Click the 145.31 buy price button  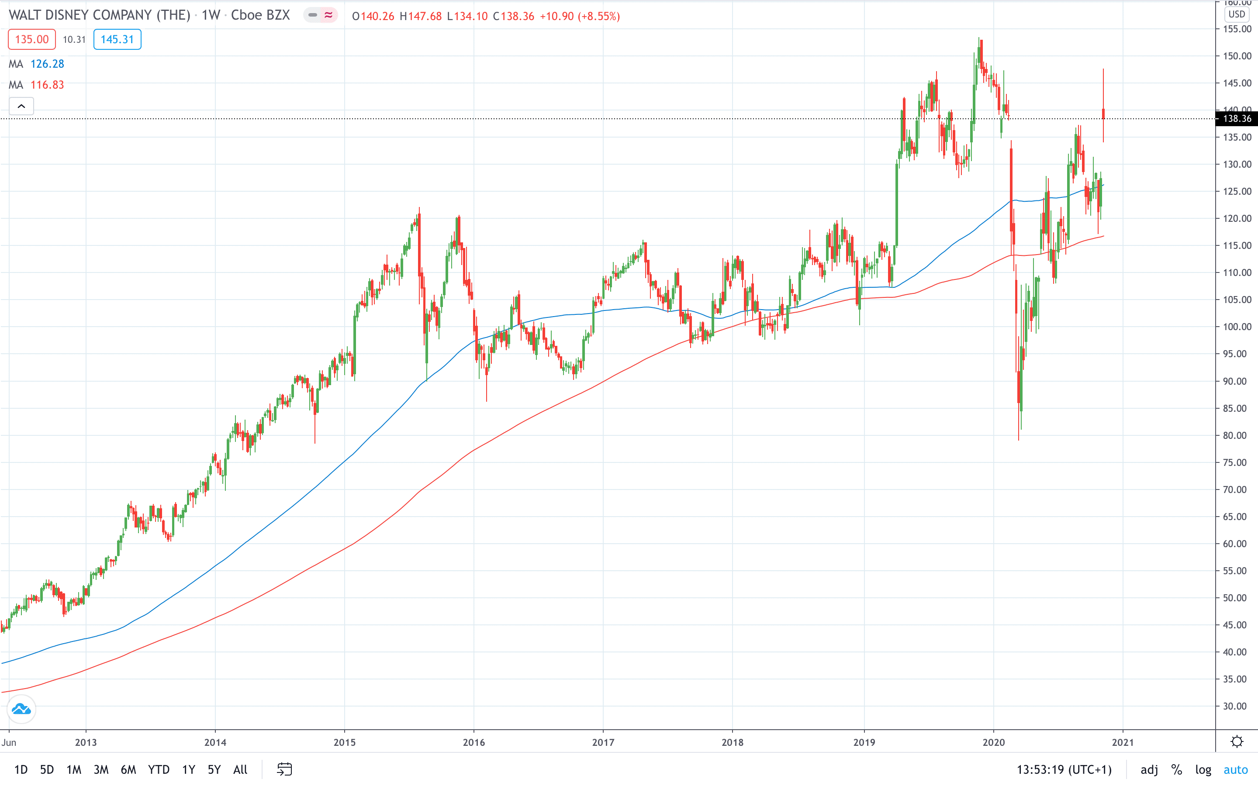117,39
